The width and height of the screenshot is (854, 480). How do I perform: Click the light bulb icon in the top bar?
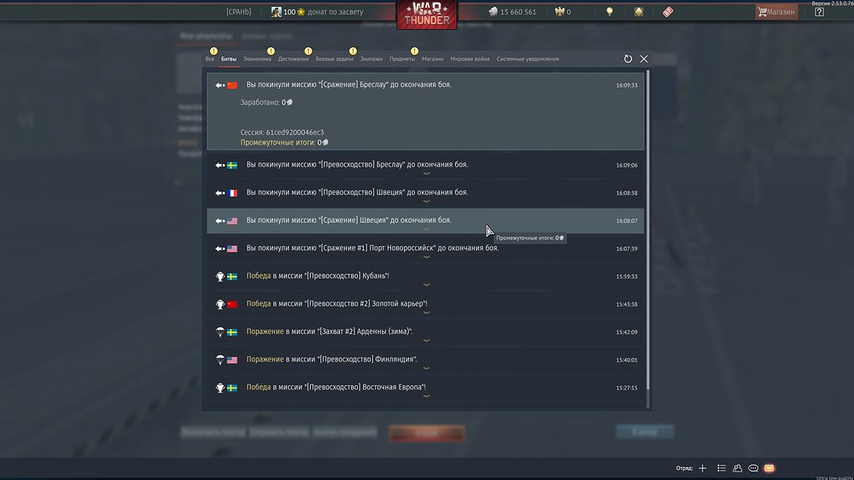[x=610, y=12]
